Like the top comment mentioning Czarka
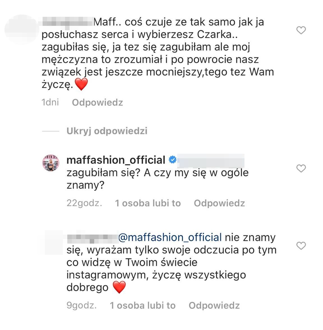This screenshot has width=323, height=330. coord(301,30)
